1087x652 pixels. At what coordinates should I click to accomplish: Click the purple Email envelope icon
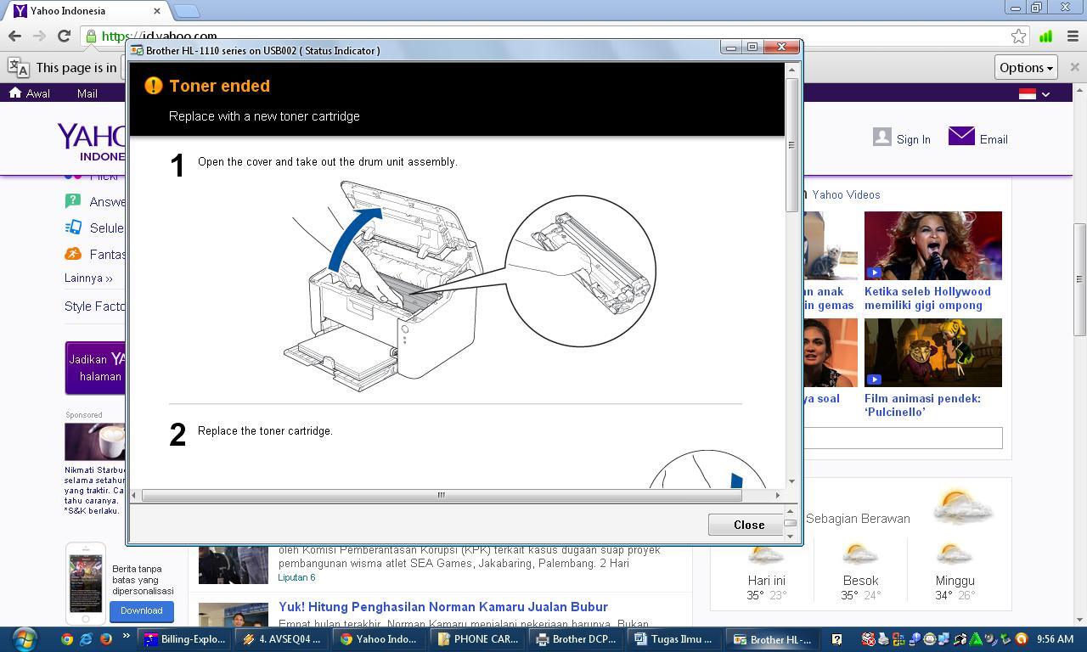click(961, 136)
